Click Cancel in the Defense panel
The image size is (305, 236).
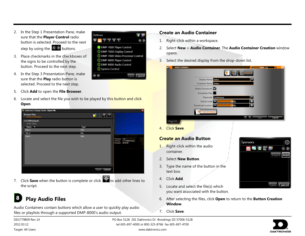[x=140, y=76]
